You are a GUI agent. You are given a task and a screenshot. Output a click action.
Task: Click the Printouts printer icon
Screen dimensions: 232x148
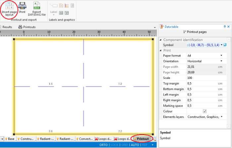click(x=20, y=27)
